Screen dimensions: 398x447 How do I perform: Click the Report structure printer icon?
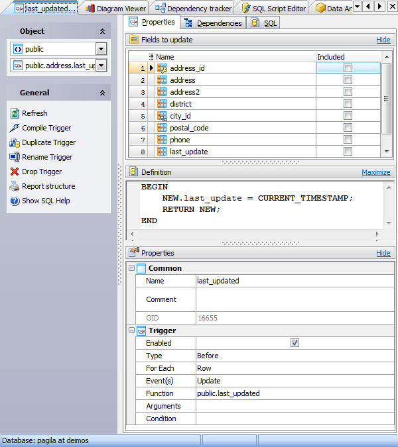pos(15,186)
